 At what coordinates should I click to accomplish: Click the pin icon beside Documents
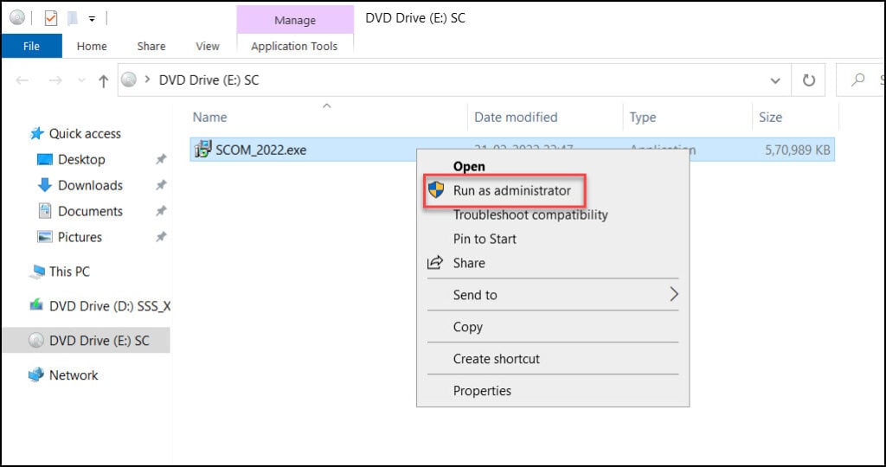[161, 211]
